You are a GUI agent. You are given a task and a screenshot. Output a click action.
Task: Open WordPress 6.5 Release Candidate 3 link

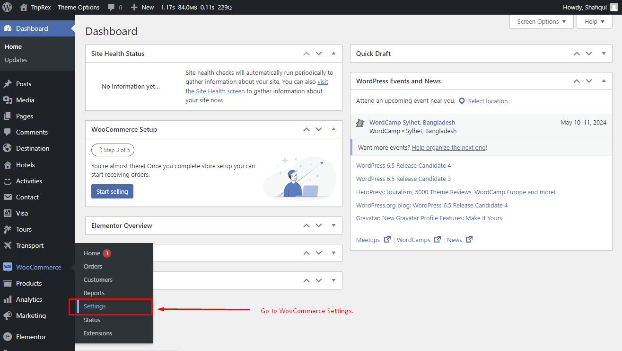click(x=403, y=179)
